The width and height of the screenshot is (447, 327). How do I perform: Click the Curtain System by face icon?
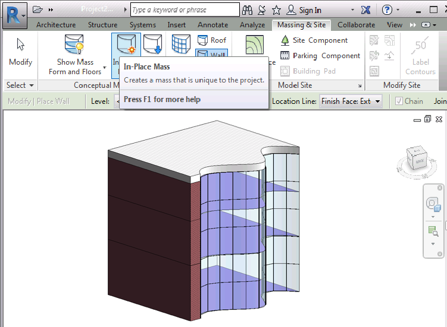[181, 45]
